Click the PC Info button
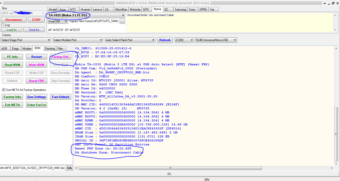Image resolution: width=340 pixels, height=181 pixels. pyautogui.click(x=12, y=57)
